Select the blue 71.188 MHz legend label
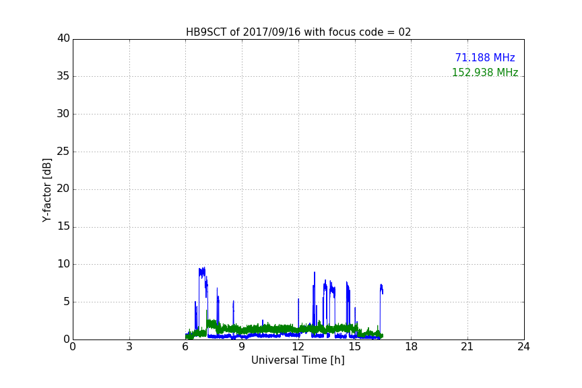The height and width of the screenshot is (388, 582). point(485,58)
